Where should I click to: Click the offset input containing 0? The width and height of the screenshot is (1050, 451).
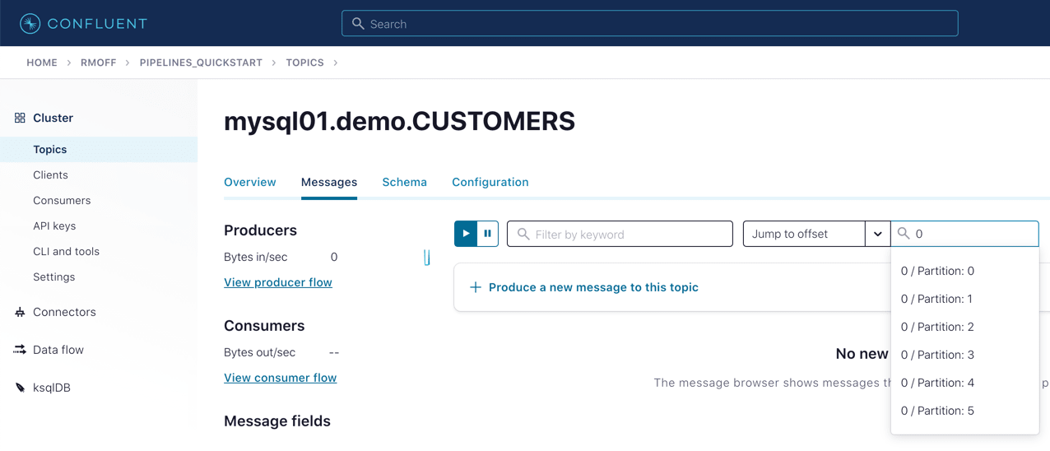point(964,234)
